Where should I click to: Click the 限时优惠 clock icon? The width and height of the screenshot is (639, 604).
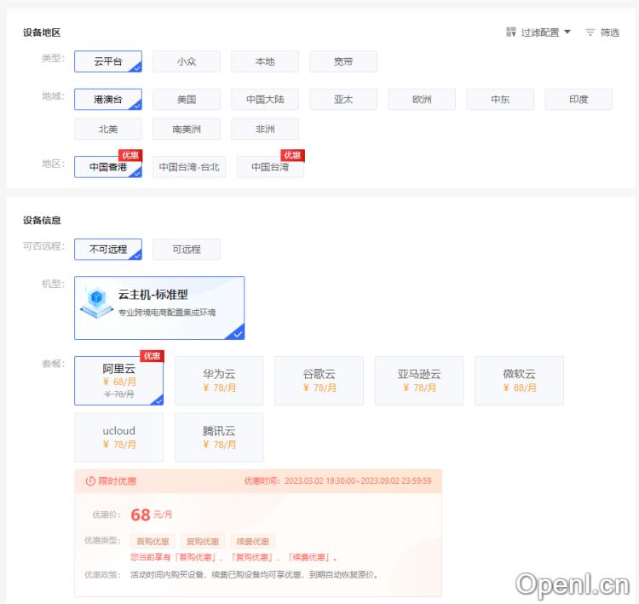click(x=90, y=481)
